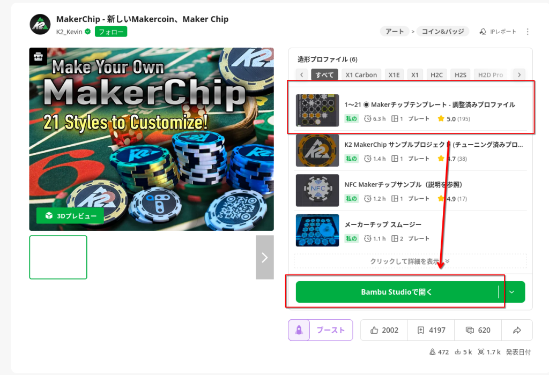Image resolution: width=549 pixels, height=375 pixels.
Task: Click the IP report flag icon
Action: click(x=483, y=32)
